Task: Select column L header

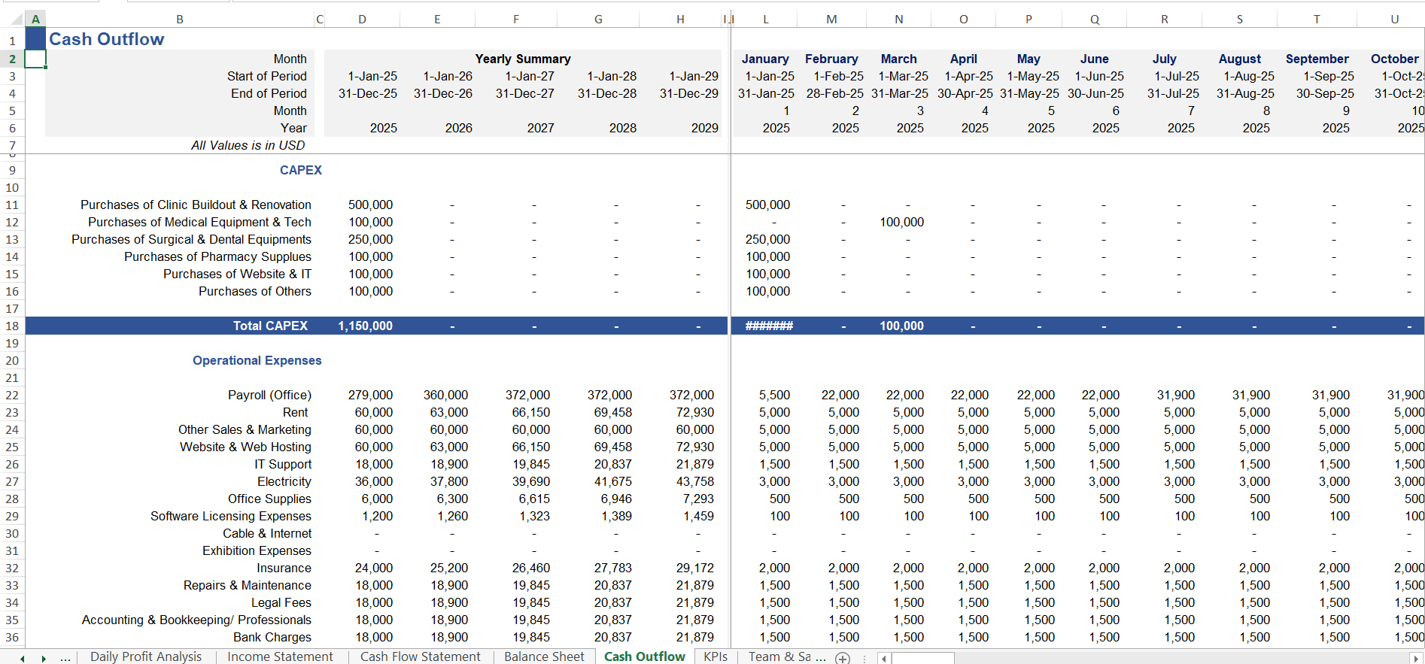Action: pos(766,19)
